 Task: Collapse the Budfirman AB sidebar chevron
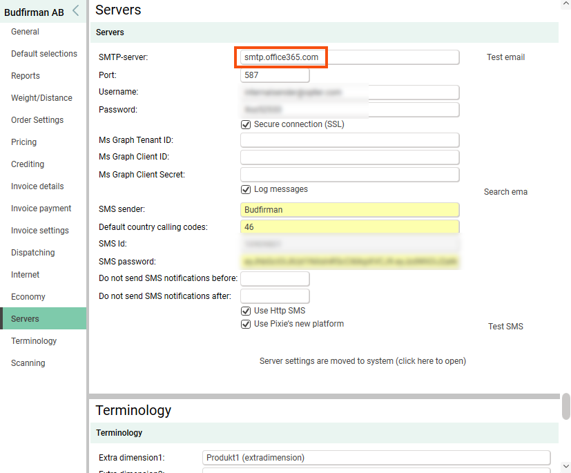75,10
